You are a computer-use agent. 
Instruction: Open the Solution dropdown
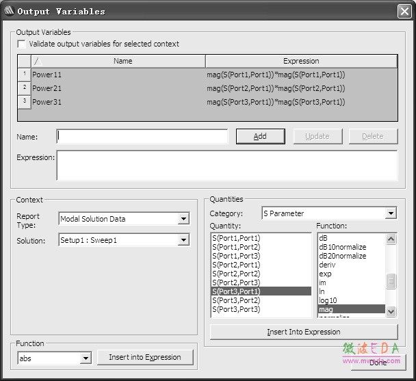(183, 241)
